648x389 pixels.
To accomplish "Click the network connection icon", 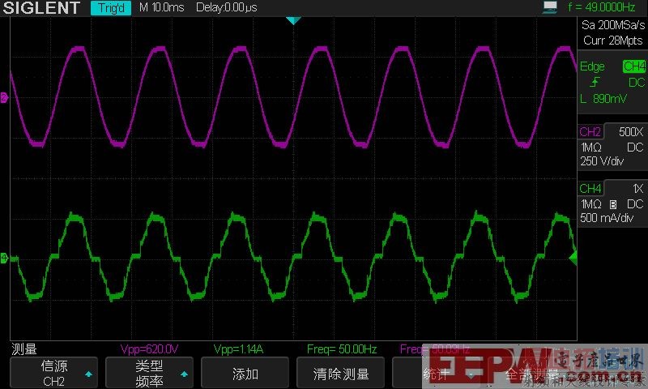I will pyautogui.click(x=550, y=7).
